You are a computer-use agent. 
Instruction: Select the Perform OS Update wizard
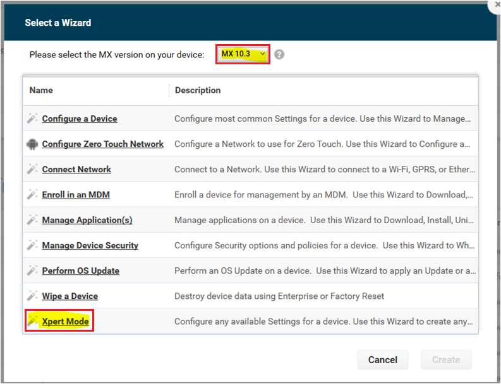pyautogui.click(x=80, y=271)
